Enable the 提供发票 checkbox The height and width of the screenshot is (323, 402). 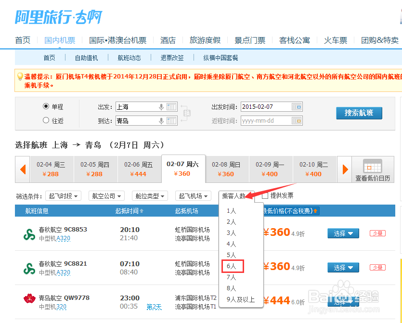[265, 195]
